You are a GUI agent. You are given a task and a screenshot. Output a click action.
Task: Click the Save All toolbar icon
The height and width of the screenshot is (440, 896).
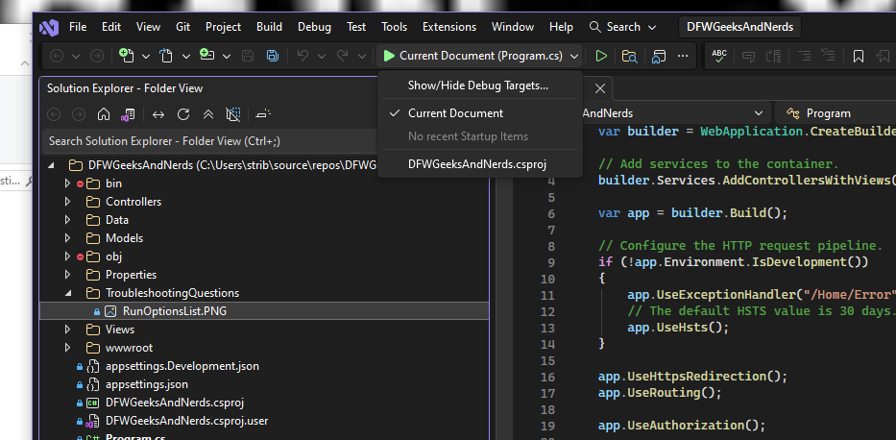tap(272, 57)
